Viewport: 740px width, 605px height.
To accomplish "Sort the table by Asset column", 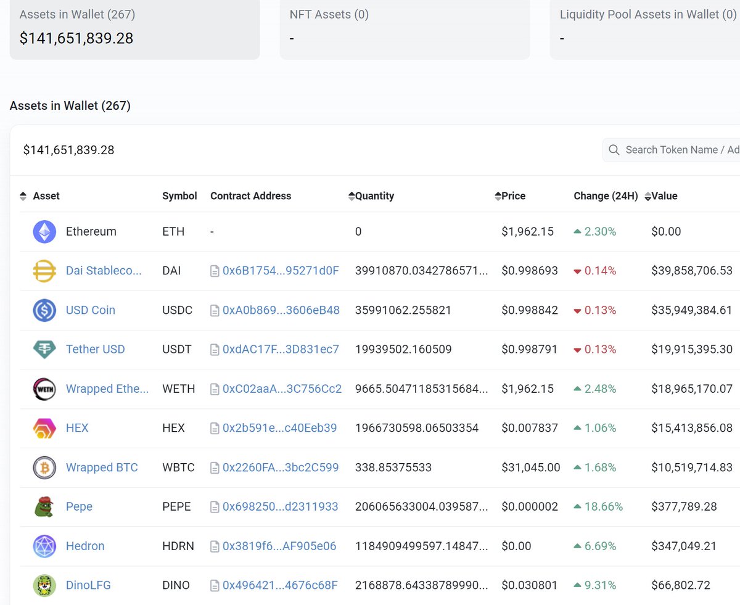I will tap(23, 196).
